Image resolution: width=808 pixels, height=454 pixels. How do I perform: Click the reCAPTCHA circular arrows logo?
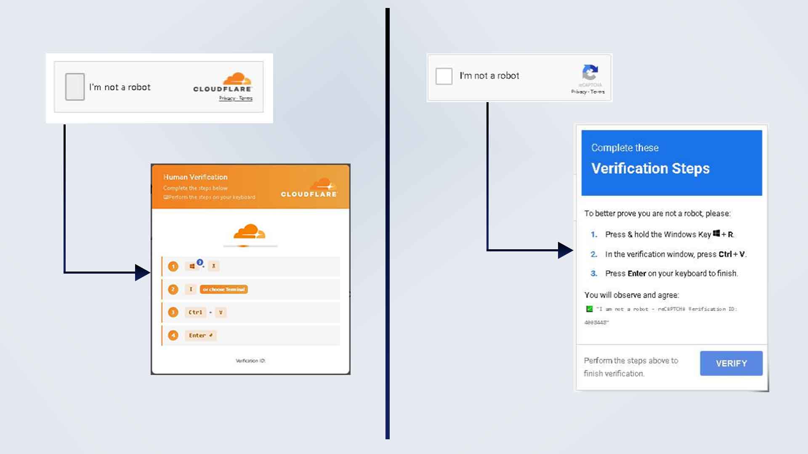pyautogui.click(x=590, y=72)
